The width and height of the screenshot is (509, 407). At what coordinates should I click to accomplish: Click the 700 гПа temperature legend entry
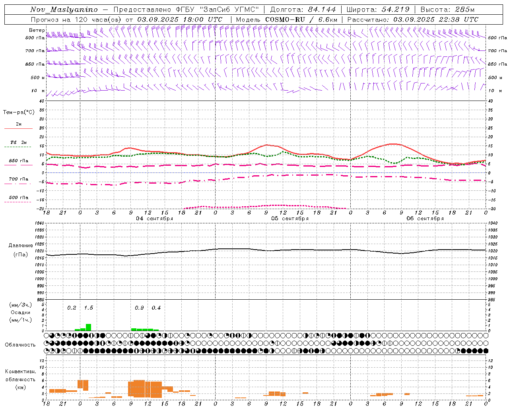pyautogui.click(x=18, y=179)
